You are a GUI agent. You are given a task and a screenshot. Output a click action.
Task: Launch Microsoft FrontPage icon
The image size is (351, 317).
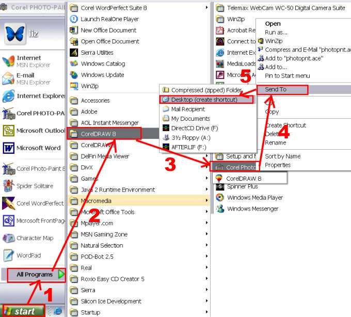(x=8, y=221)
